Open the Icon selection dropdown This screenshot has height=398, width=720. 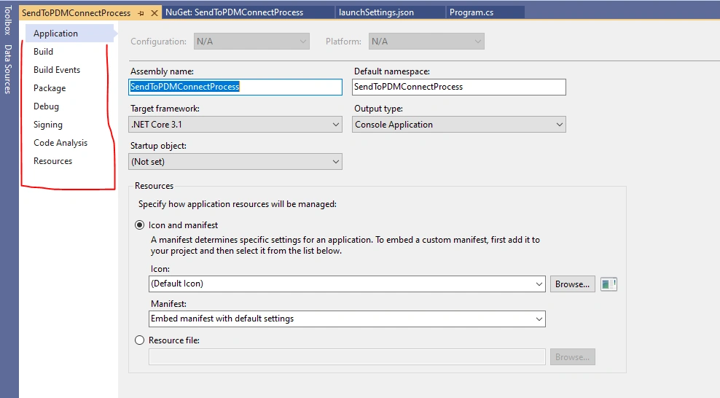347,284
